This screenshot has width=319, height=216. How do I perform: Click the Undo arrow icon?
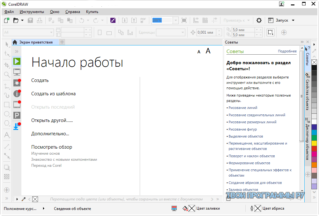point(81,20)
